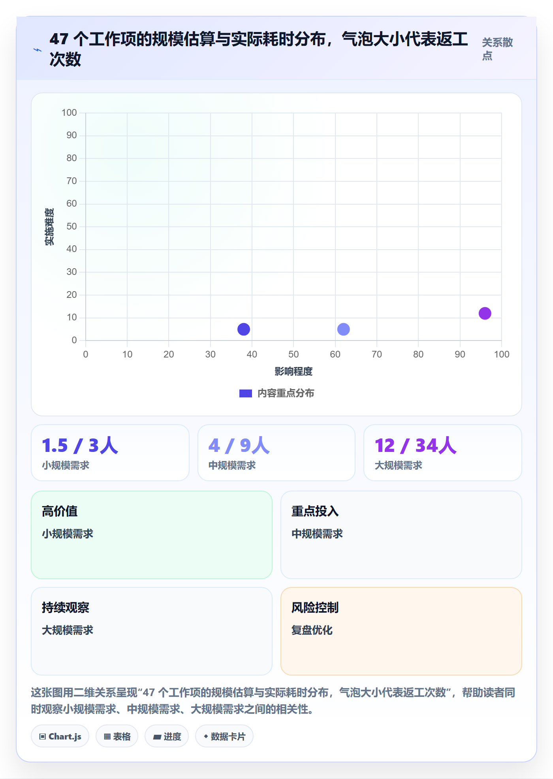The width and height of the screenshot is (553, 779).
Task: Click the 关系散点 label in header
Action: (497, 49)
